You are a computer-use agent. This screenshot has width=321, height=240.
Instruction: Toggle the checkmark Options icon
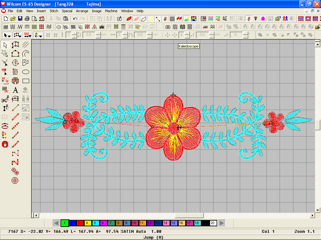(x=119, y=19)
